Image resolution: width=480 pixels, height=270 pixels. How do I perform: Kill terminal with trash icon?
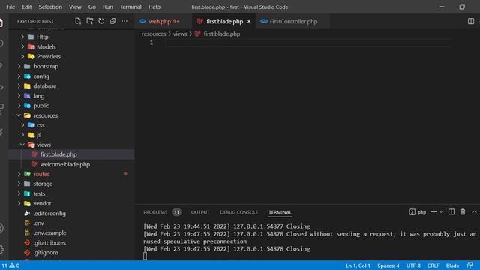coord(463,211)
